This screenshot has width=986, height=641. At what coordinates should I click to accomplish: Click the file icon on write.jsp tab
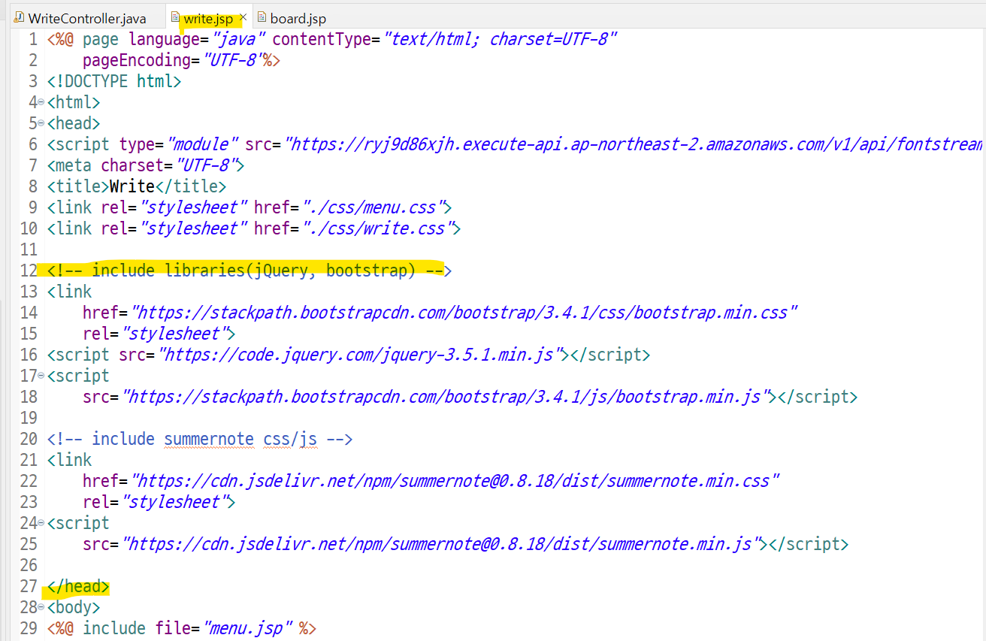pyautogui.click(x=175, y=17)
